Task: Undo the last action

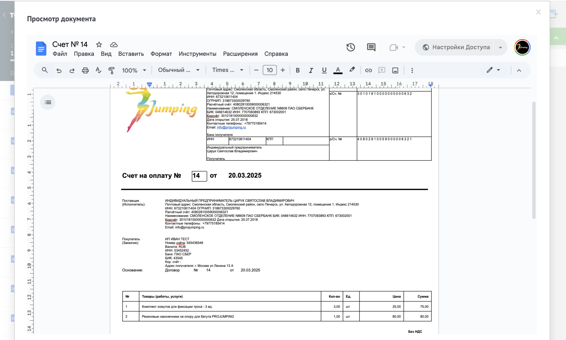Action: point(59,70)
